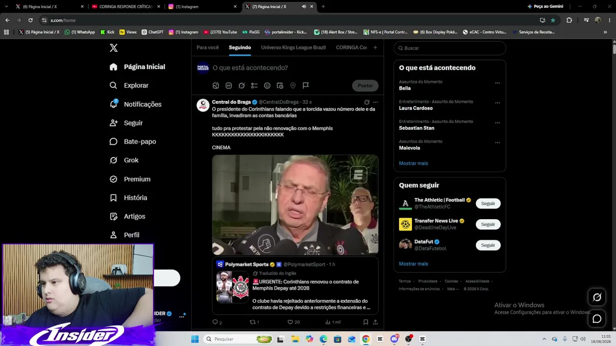Open Universo Kings League Brazil tab

[294, 48]
